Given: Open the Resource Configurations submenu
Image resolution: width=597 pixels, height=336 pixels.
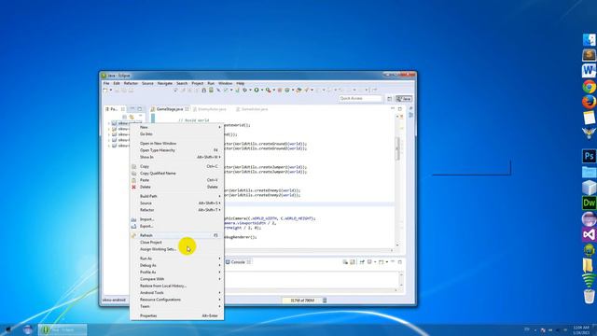Looking at the screenshot, I should tap(176, 300).
